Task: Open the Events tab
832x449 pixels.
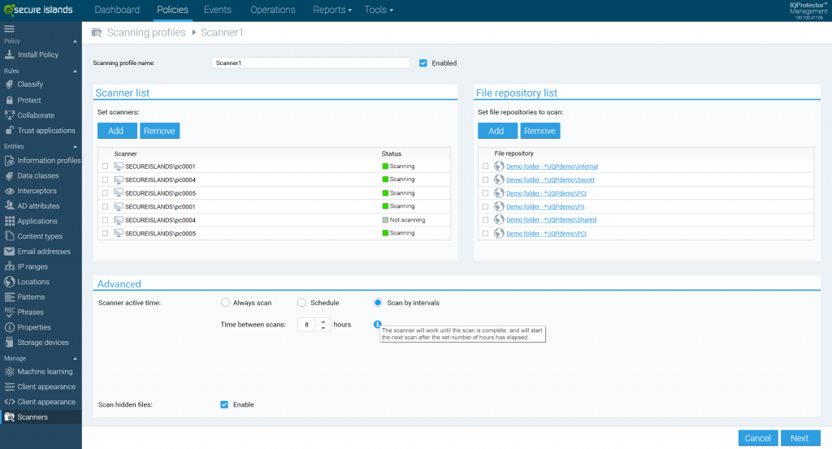Action: tap(218, 10)
